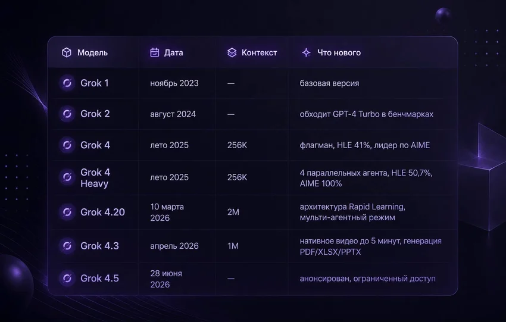Click the text обходит GPT-4 Turbo в бенчмарках
Image resolution: width=506 pixels, height=322 pixels.
(366, 114)
